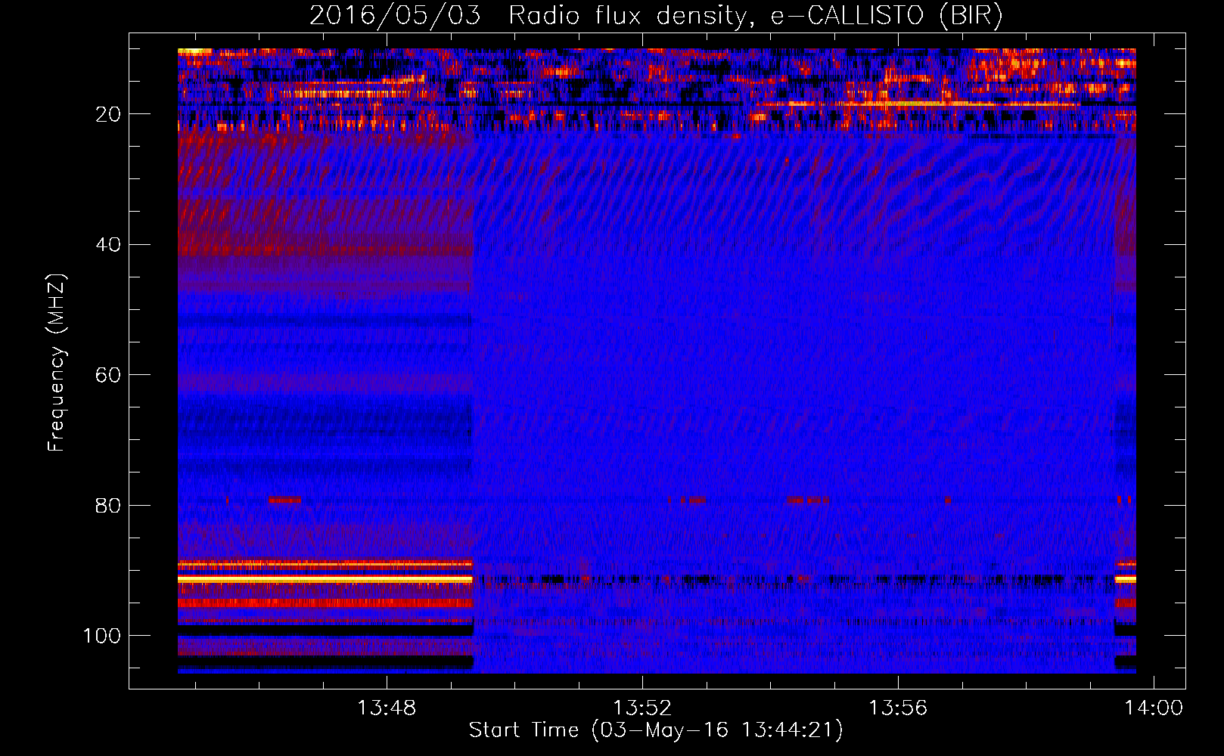This screenshot has height=756, width=1224.
Task: Click the plot title '2016/05/03 Radio flux density'
Action: [657, 16]
